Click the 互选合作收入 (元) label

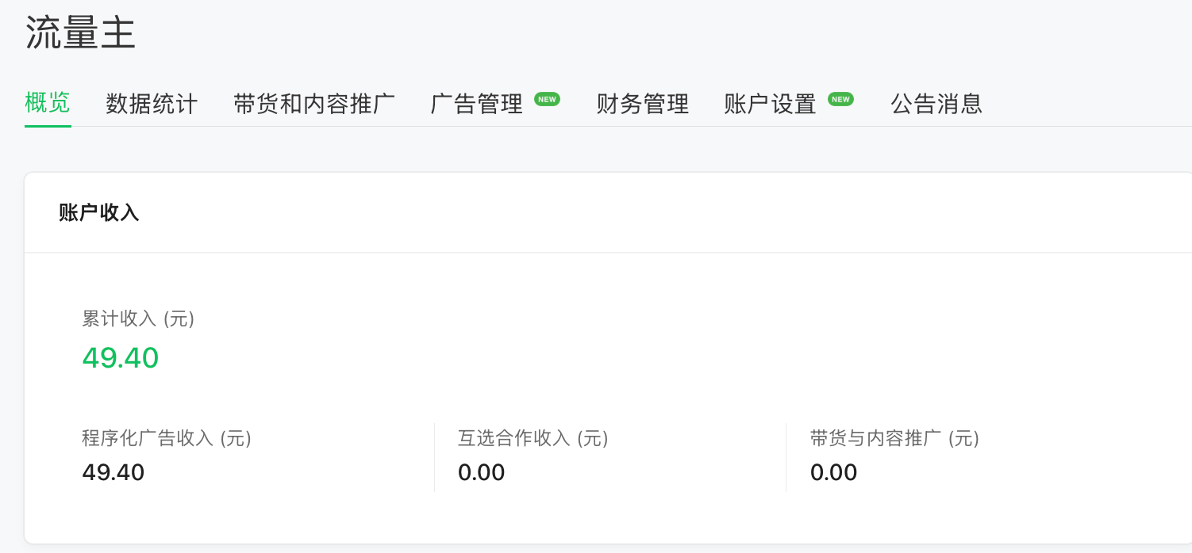[533, 438]
